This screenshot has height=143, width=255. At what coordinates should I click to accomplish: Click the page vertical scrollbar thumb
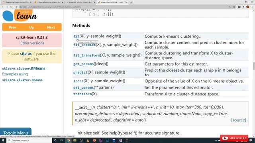[254, 66]
